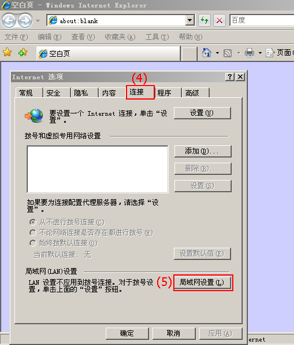Select 不论网络连接是否存在都进行拨号 radio option
The width and height of the screenshot is (294, 345).
(x=33, y=233)
